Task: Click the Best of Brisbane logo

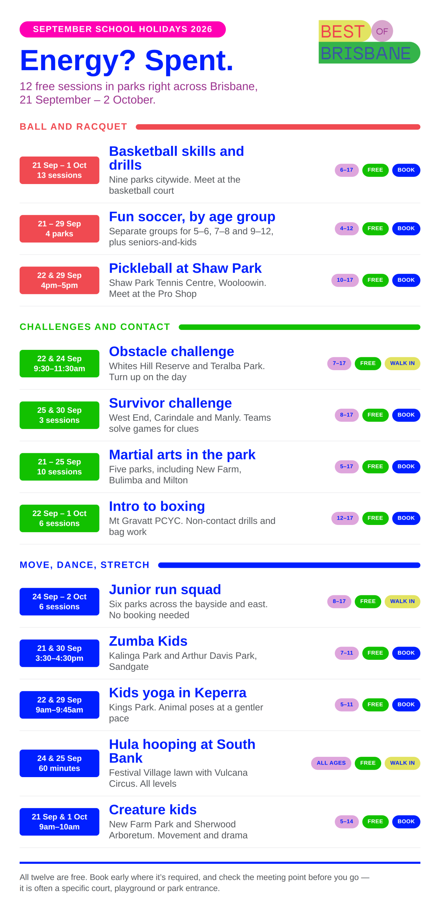Action: click(x=369, y=42)
